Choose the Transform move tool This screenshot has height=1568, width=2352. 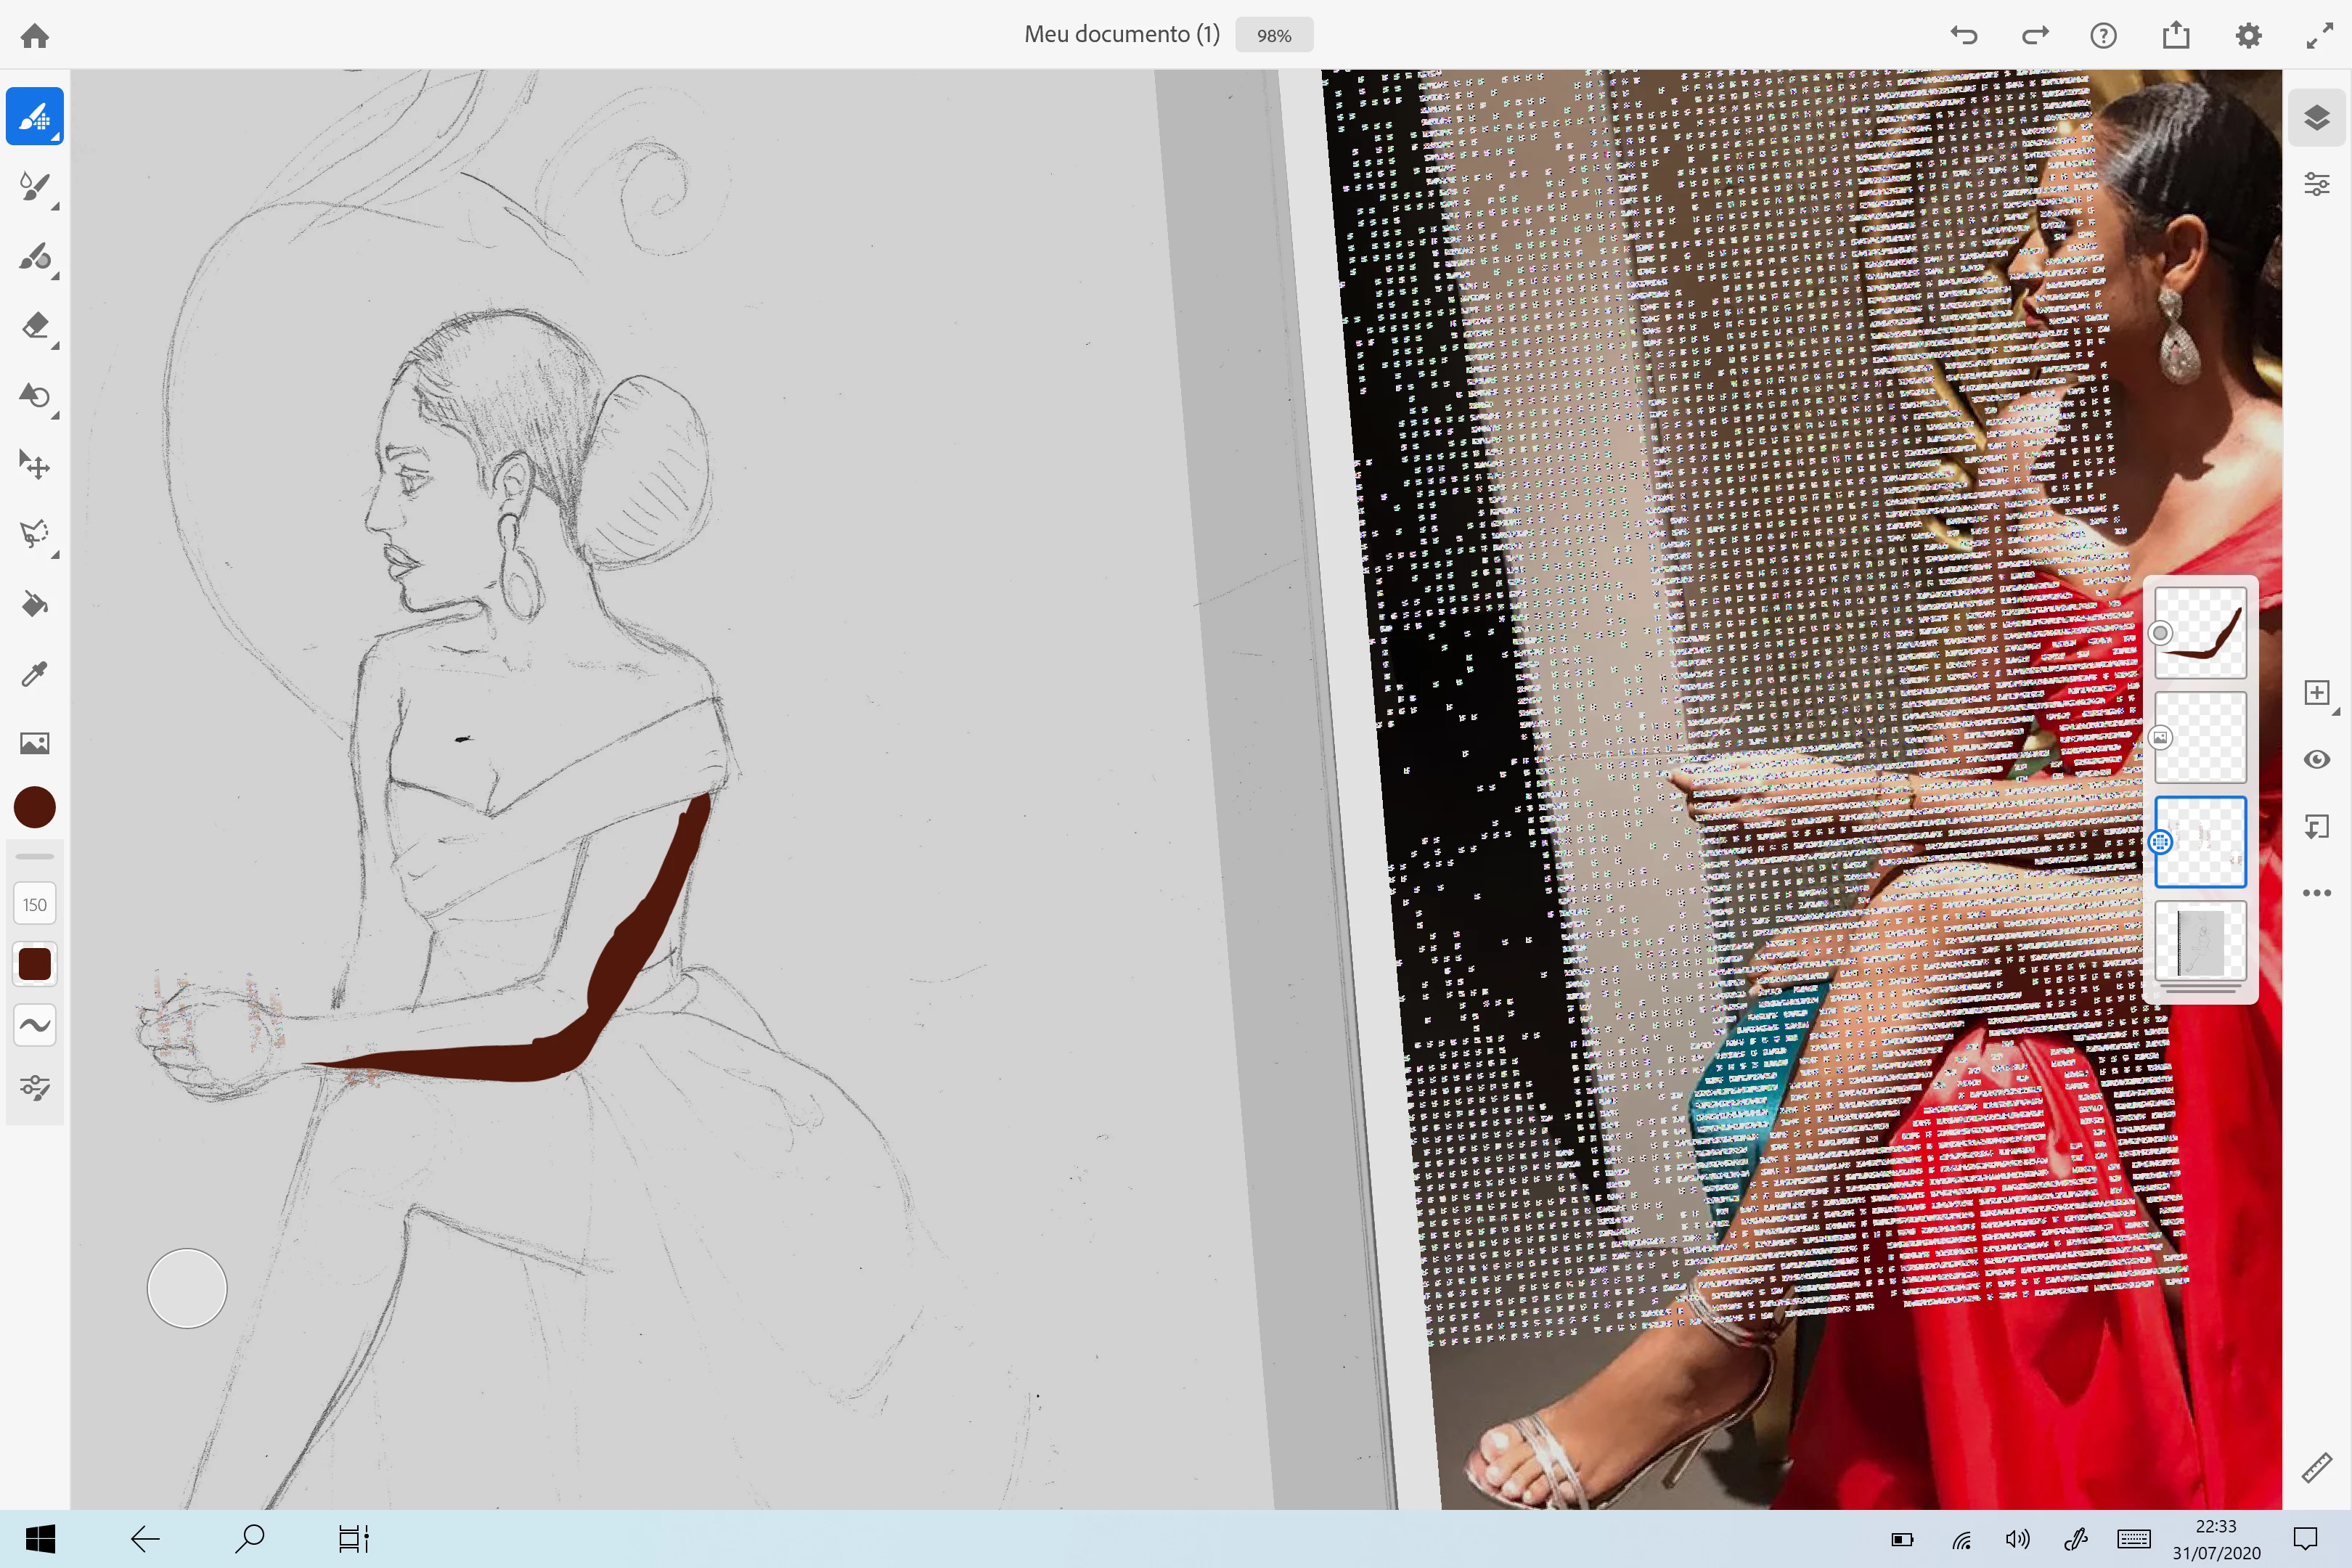point(35,465)
